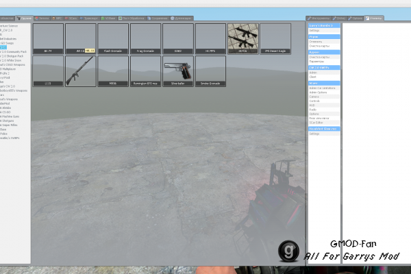The image size is (411, 274).
Task: Select the unlabeled long rifle tile
Action: [x=81, y=71]
